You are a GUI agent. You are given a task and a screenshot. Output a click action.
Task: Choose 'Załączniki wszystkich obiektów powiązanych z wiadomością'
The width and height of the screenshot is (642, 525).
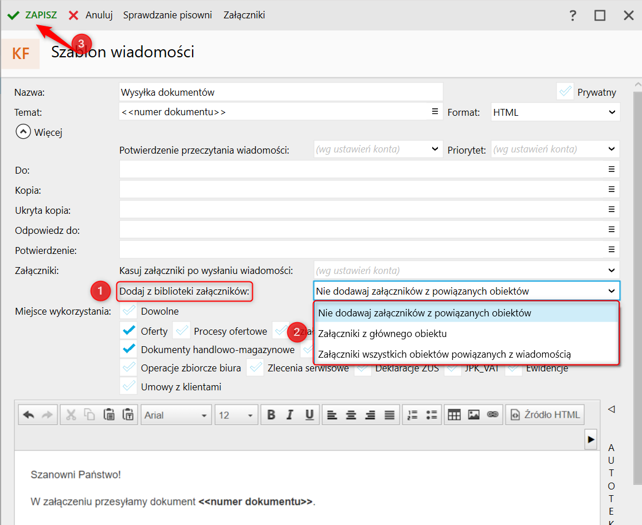tap(444, 354)
